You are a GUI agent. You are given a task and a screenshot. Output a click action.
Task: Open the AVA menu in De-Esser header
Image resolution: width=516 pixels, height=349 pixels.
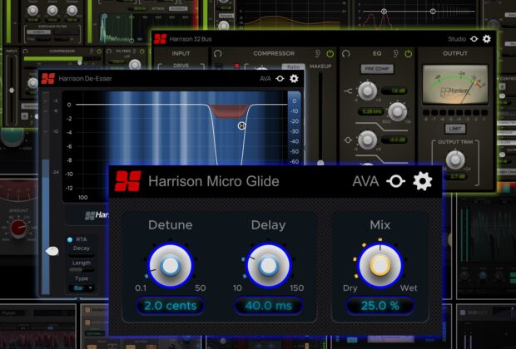pyautogui.click(x=265, y=79)
